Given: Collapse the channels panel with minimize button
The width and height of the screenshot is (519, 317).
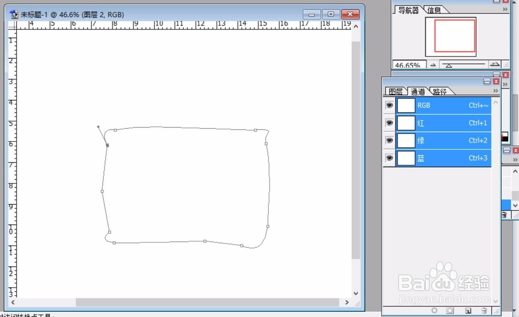Looking at the screenshot, I should pos(487,81).
